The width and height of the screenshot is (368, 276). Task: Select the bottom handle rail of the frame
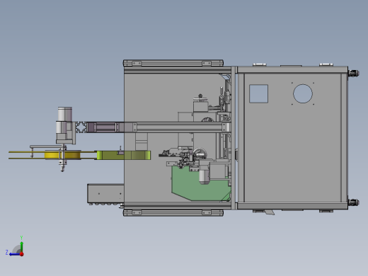click(x=173, y=213)
